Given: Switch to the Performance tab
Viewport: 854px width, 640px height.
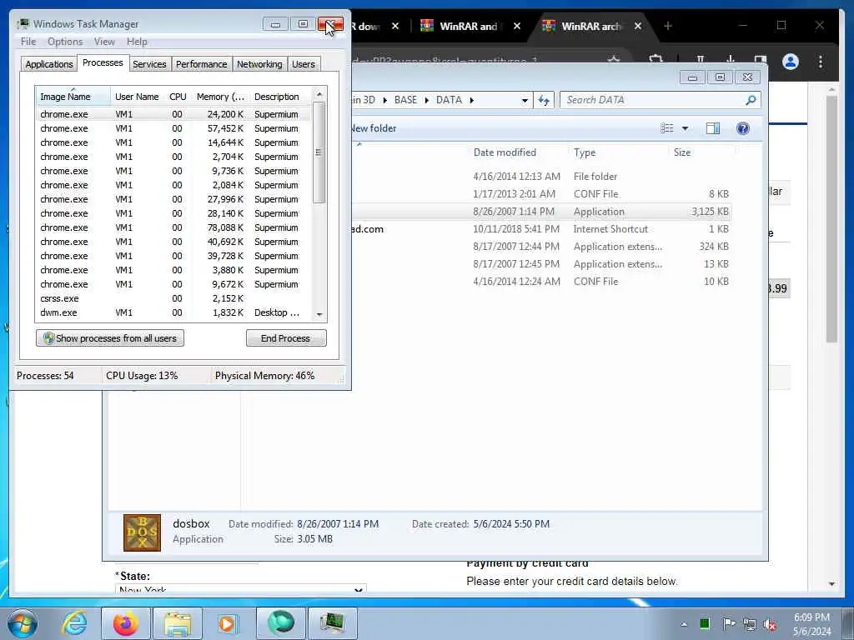Looking at the screenshot, I should coord(202,64).
